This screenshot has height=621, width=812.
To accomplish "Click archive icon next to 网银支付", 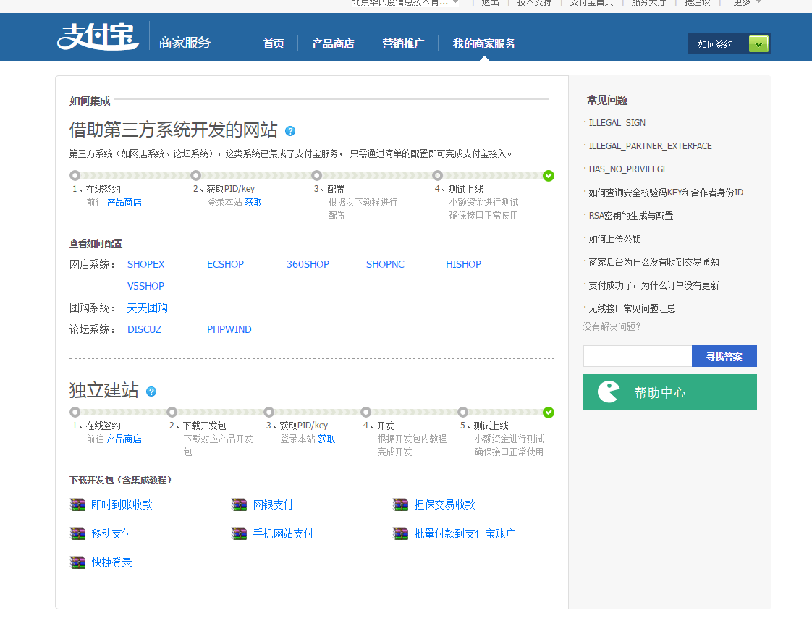I will pyautogui.click(x=240, y=504).
